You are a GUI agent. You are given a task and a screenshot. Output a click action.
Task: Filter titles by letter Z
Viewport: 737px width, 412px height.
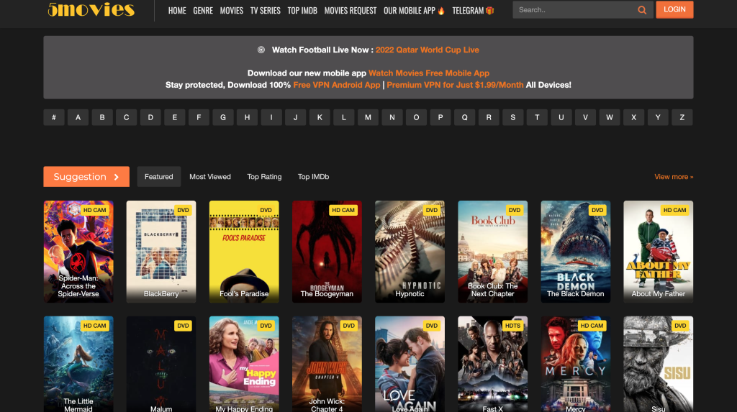click(x=682, y=117)
